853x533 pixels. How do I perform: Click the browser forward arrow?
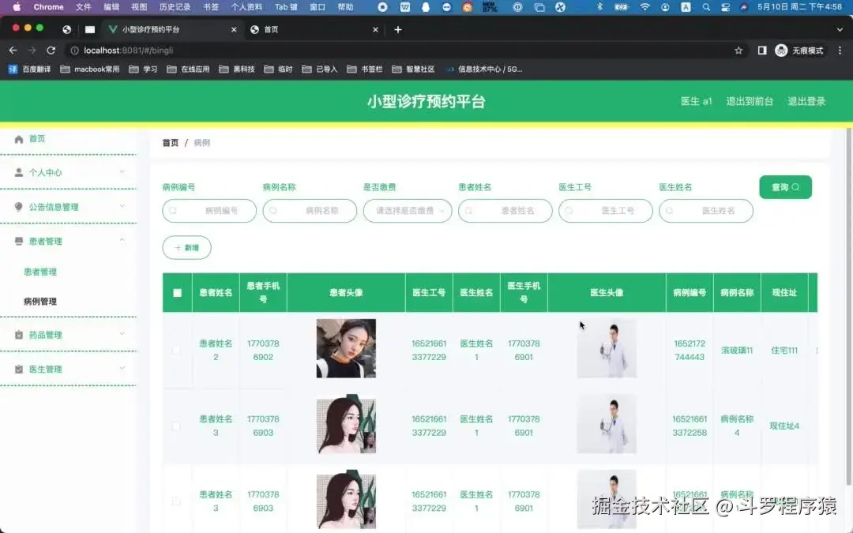click(x=32, y=50)
